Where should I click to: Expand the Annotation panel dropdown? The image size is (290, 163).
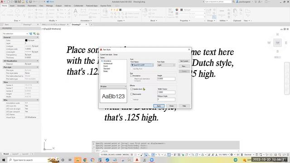86,21
